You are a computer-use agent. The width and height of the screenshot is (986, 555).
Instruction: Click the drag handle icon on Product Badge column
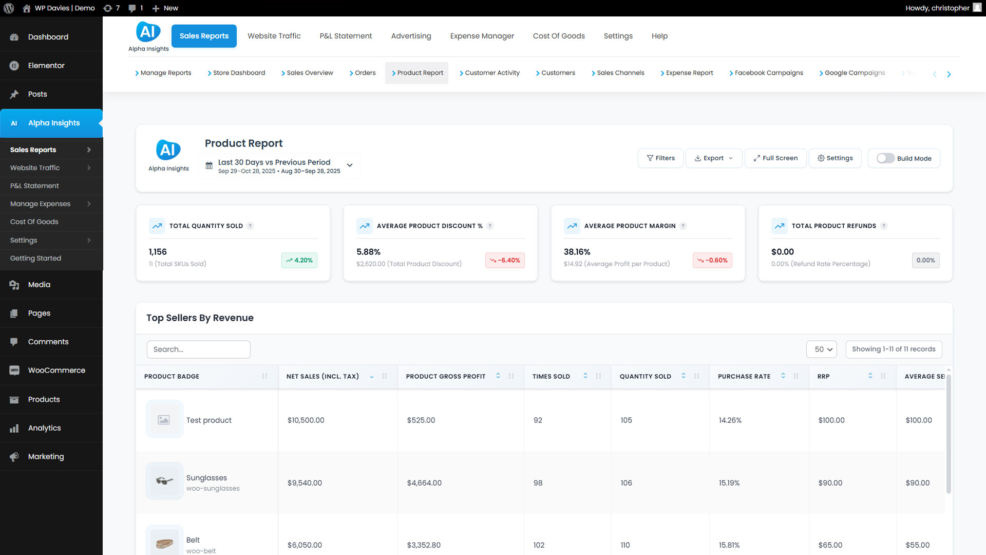pyautogui.click(x=265, y=376)
